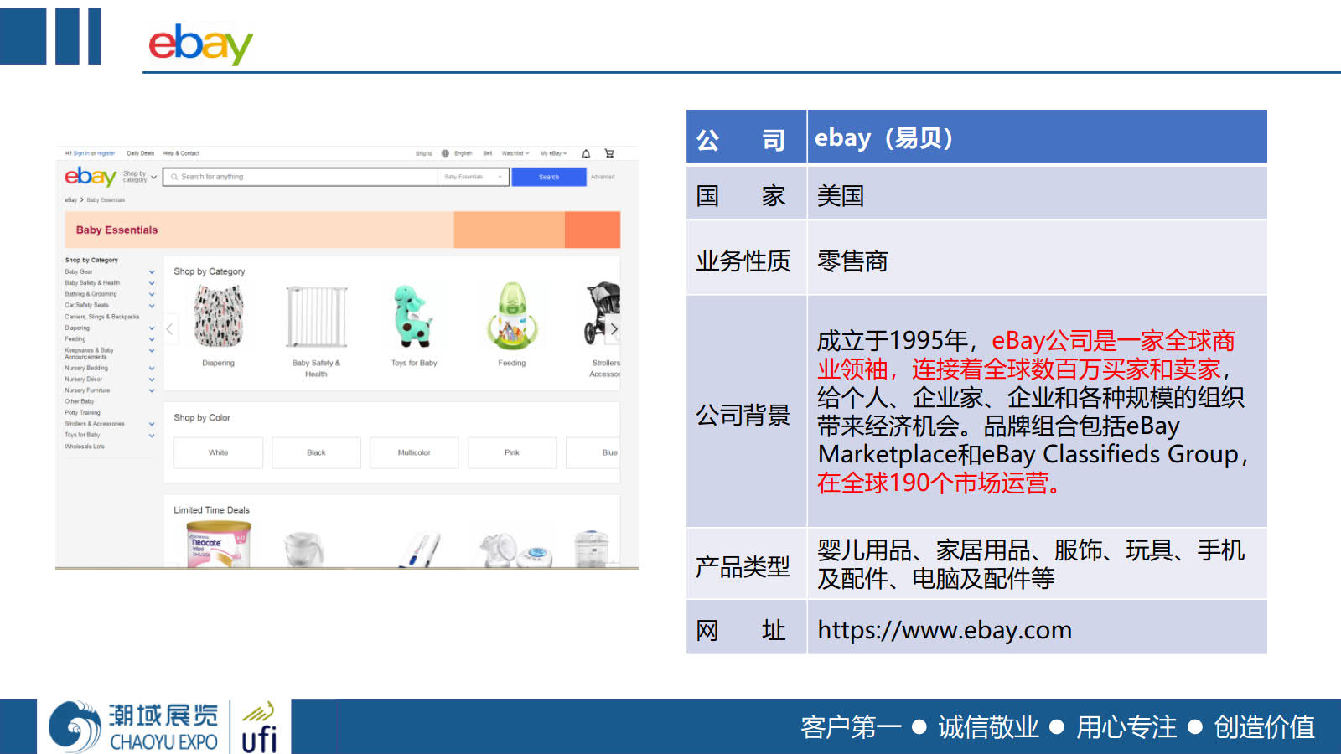Open the Watchlist dropdown

515,153
